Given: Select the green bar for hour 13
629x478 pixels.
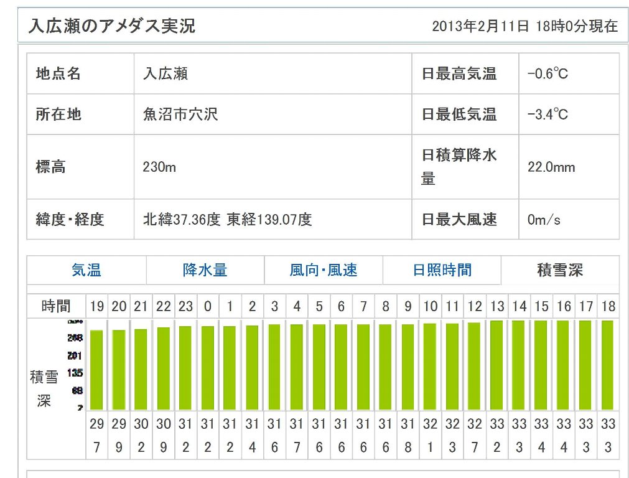Looking at the screenshot, I should [x=496, y=365].
